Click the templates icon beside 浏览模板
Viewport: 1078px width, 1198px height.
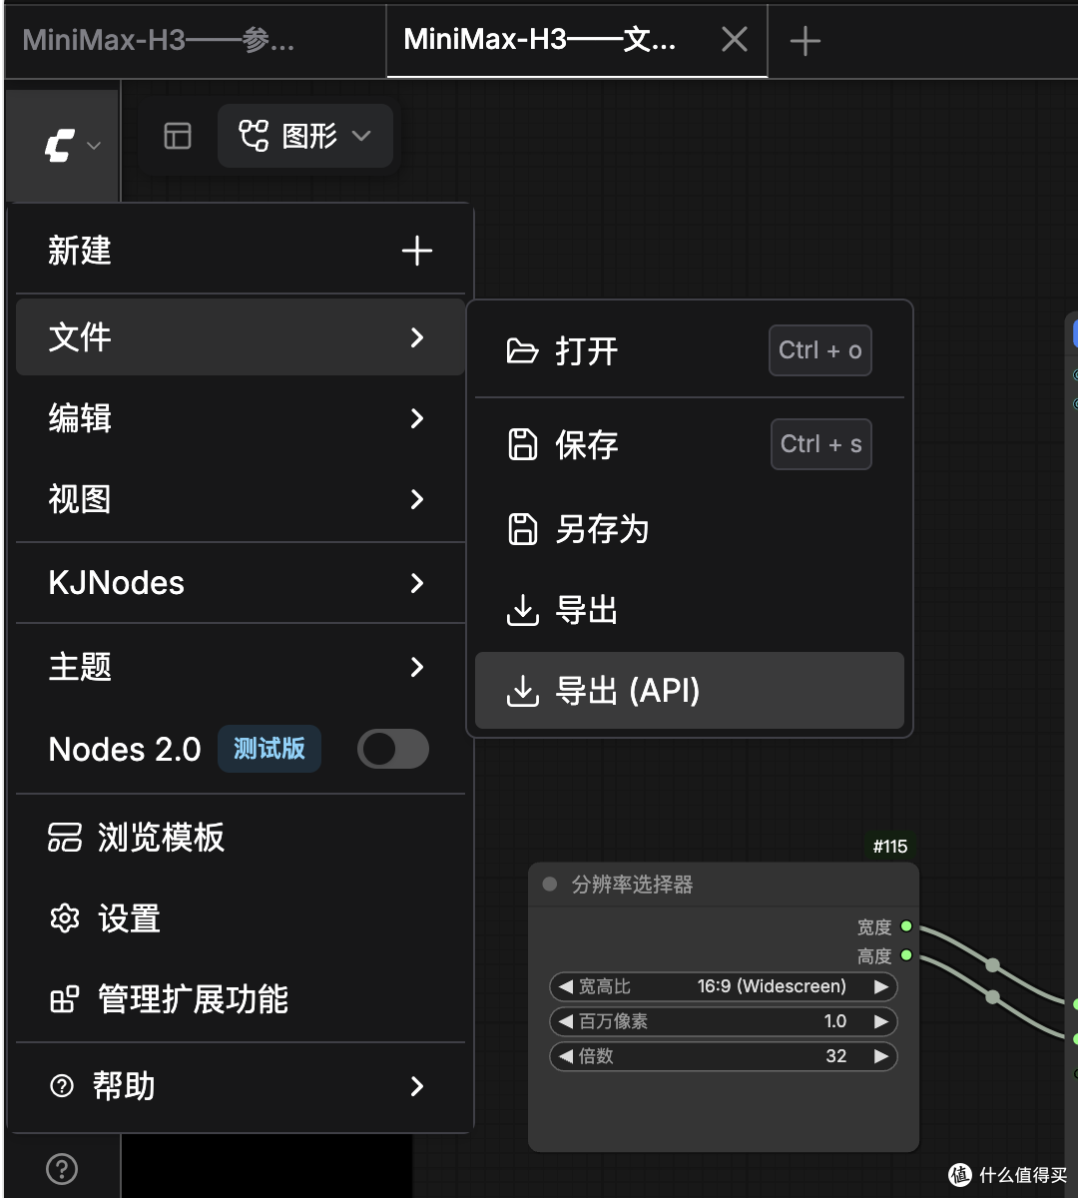pos(65,837)
